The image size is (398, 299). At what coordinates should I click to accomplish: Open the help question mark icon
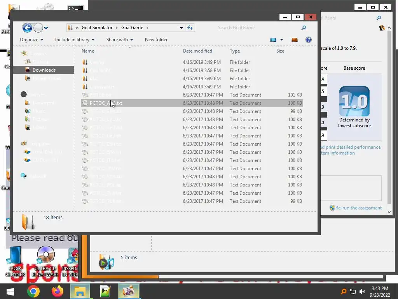[x=308, y=40]
